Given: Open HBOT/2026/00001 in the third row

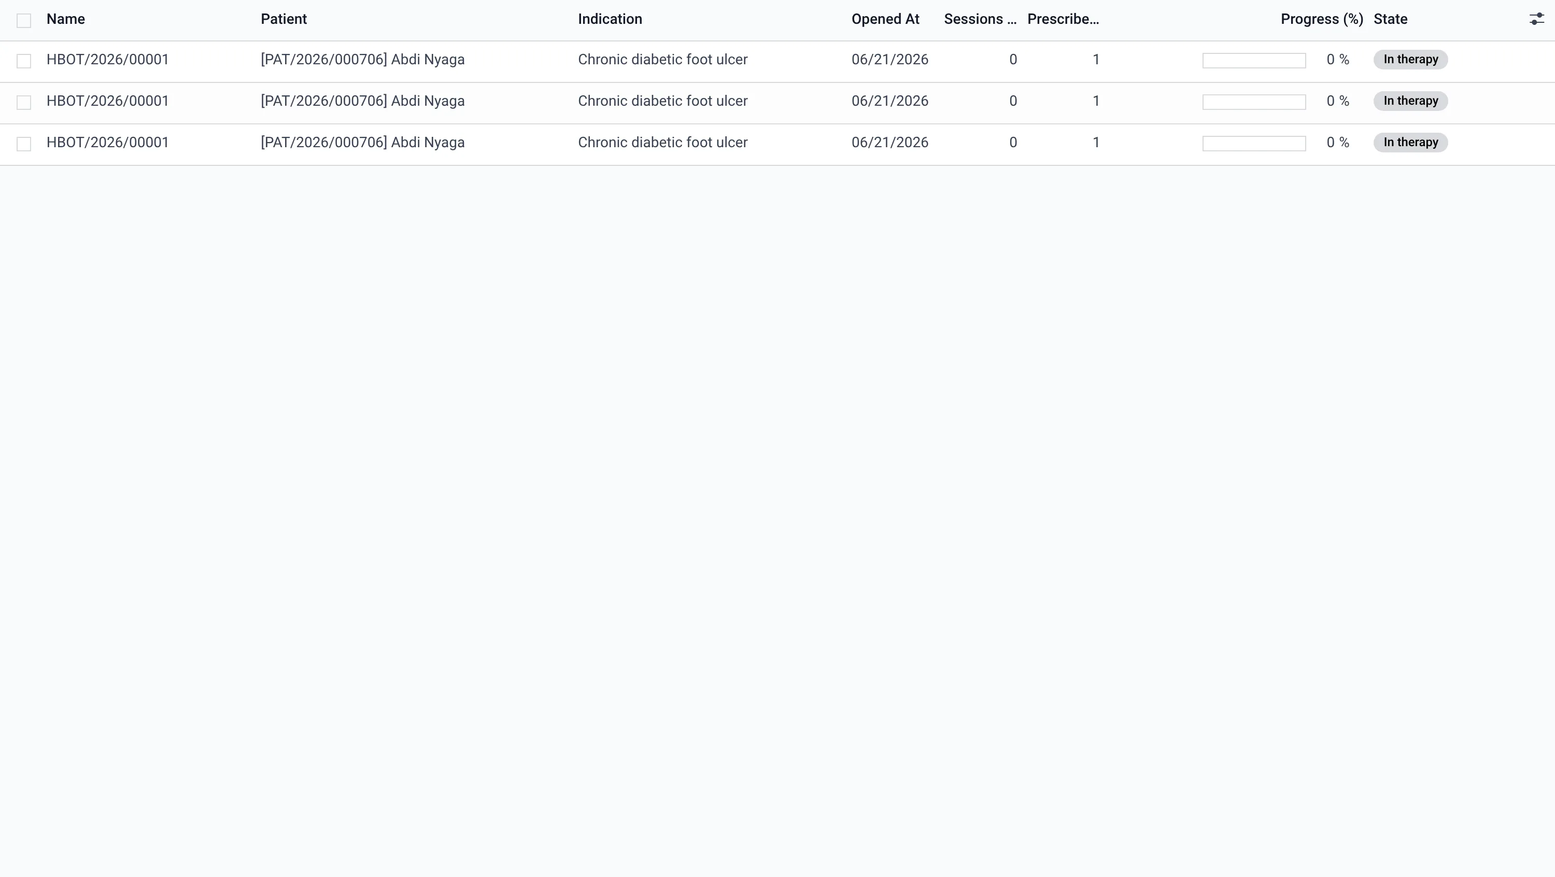Looking at the screenshot, I should [107, 143].
